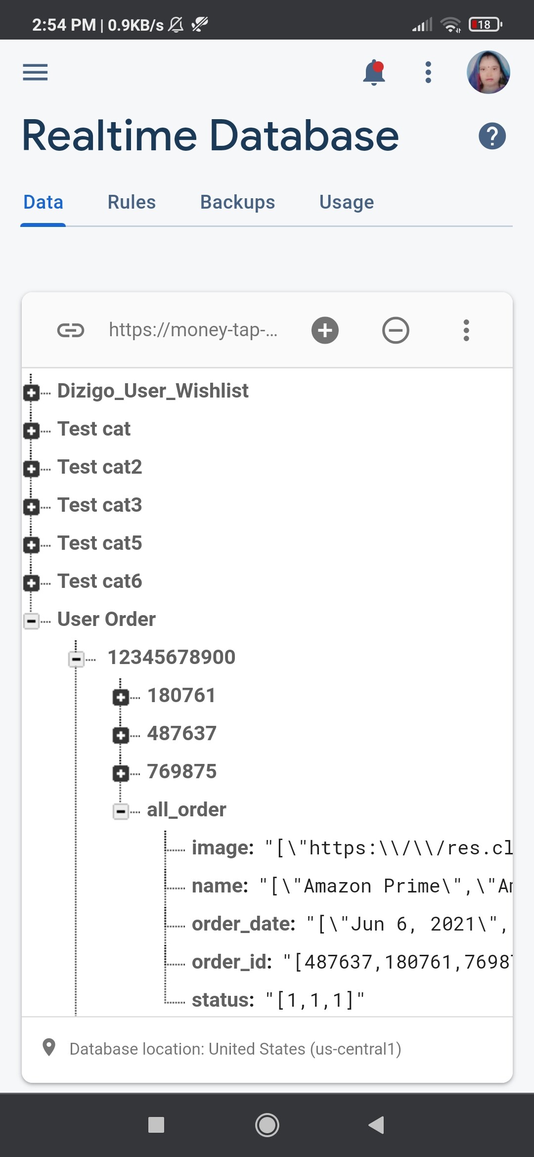Add a child node with plus icon
Viewport: 534px width, 1157px height.
click(325, 330)
